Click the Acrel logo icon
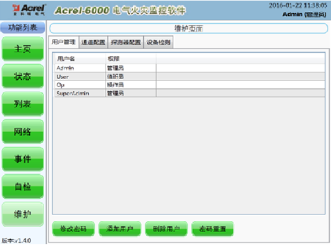This screenshot has width=331, height=248. pos(28,10)
